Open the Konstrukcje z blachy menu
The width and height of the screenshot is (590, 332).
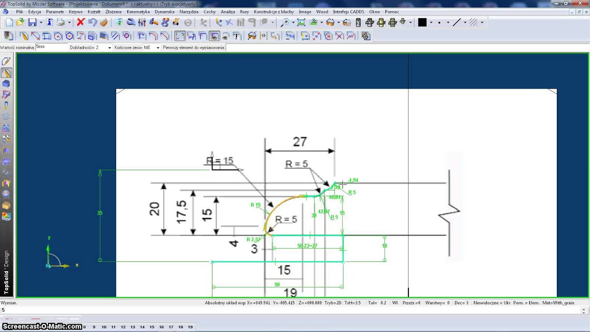[x=274, y=12]
